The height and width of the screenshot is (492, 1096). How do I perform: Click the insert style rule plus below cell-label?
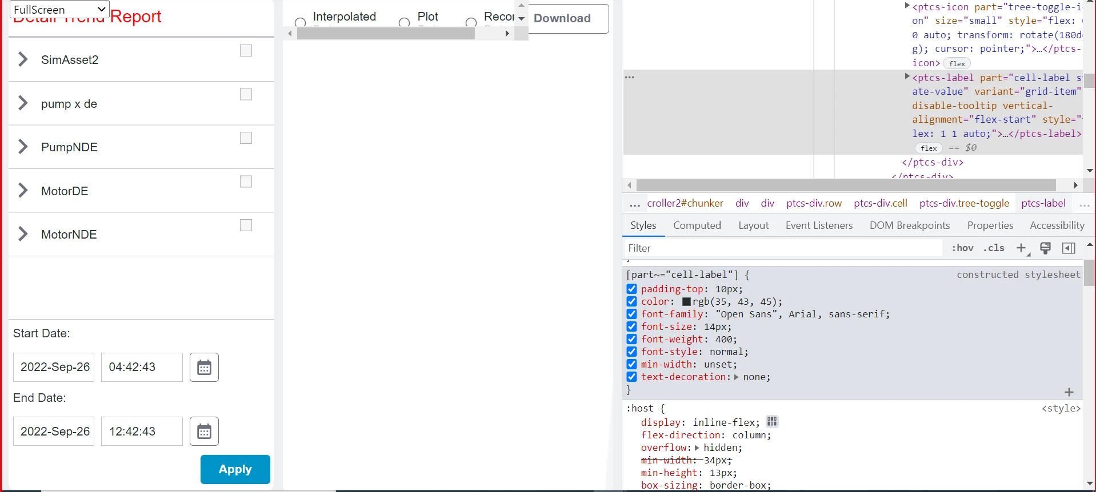click(x=1069, y=392)
